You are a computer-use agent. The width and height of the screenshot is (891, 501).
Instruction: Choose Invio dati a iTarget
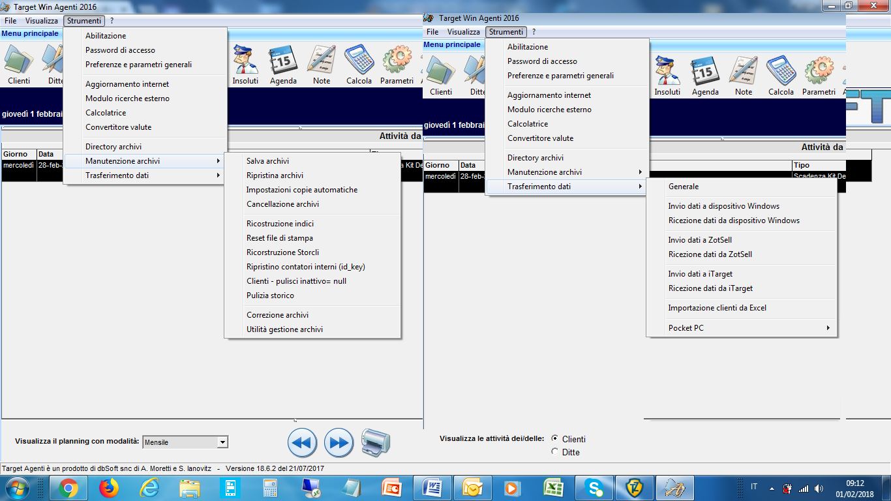pyautogui.click(x=742, y=274)
